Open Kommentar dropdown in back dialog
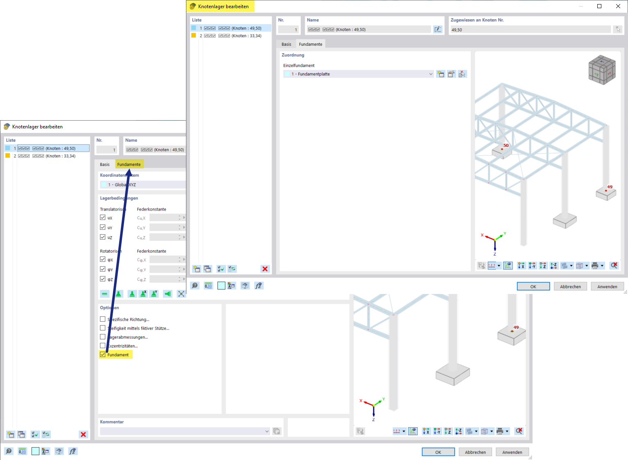628x460 pixels. 267,431
